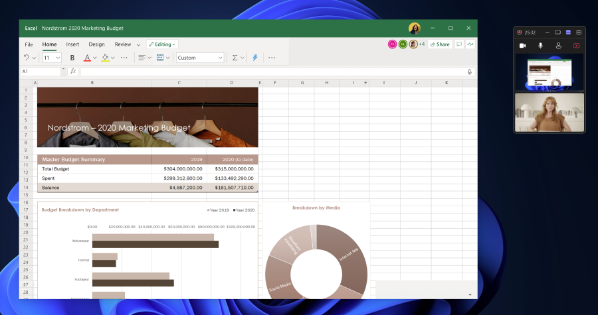Switch to the Insert tab

(x=72, y=44)
